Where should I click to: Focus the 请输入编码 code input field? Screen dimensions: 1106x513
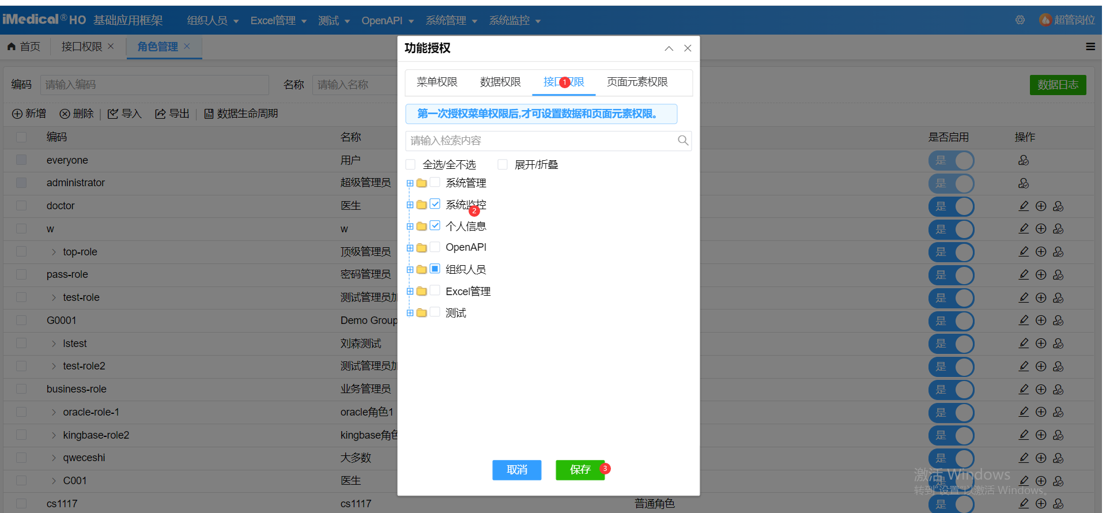(x=154, y=85)
